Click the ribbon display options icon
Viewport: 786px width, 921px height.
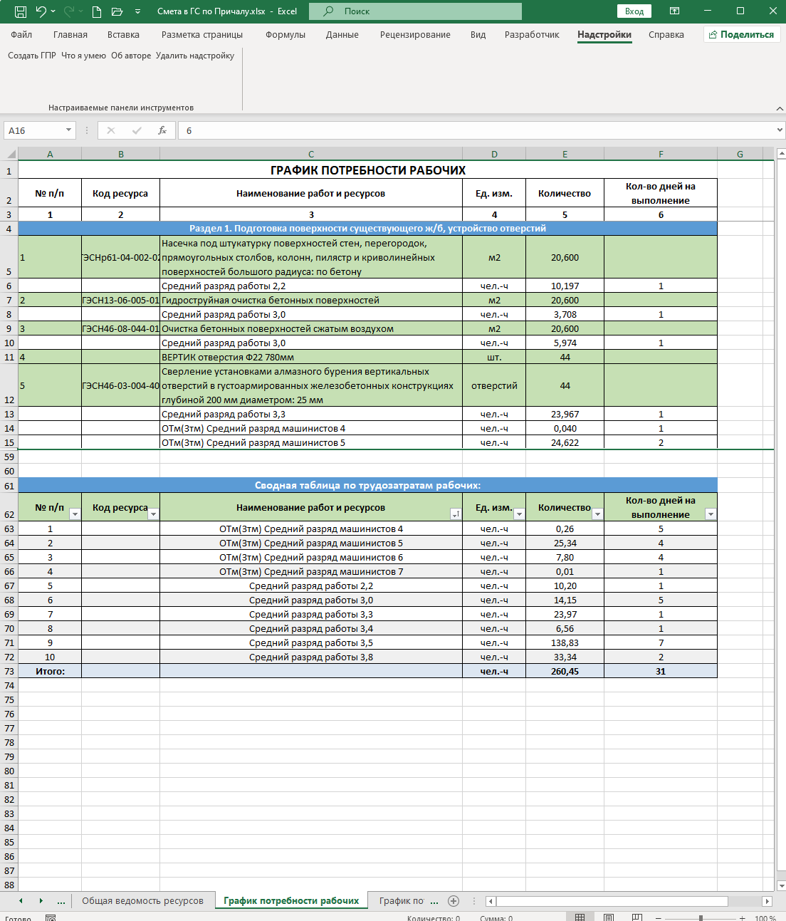coord(674,11)
